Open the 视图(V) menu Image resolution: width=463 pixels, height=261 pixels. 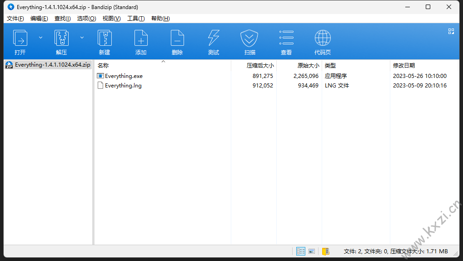[x=111, y=19]
